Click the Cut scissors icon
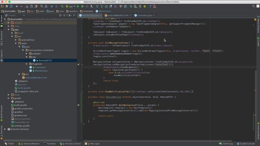Viewport: 260px width, 146px height. (x=27, y=6)
